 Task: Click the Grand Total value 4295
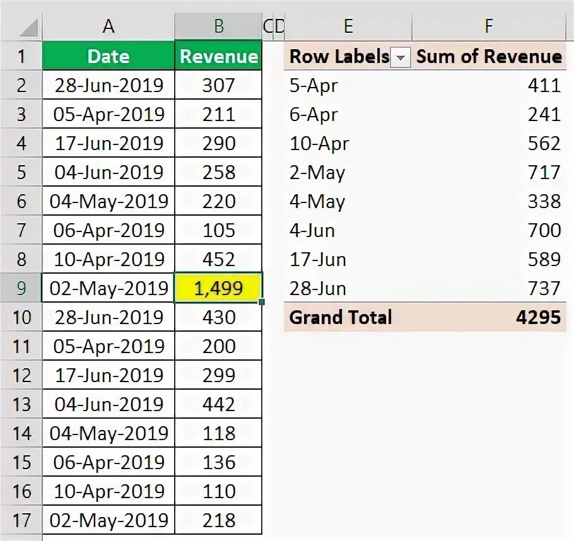coord(537,317)
